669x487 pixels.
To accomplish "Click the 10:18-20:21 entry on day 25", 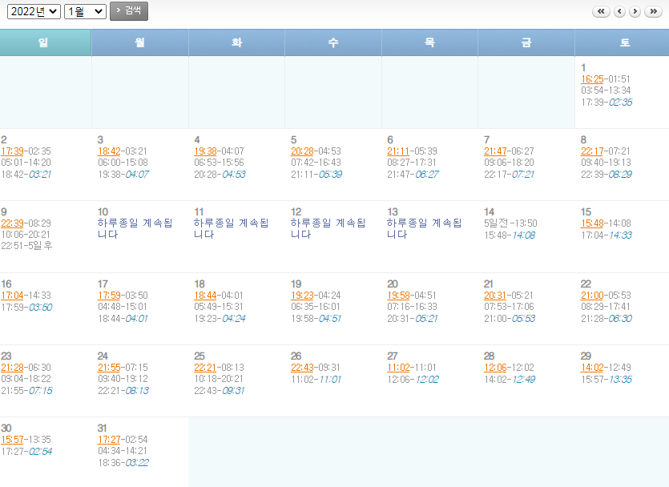I will pyautogui.click(x=219, y=379).
